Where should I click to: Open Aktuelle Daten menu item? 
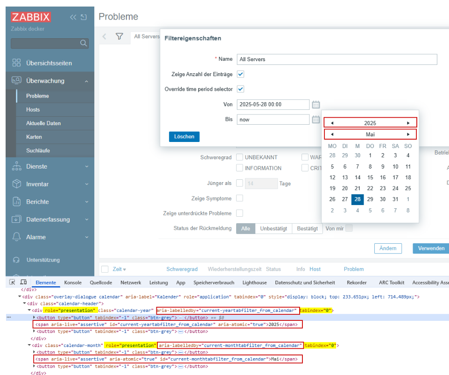coord(43,123)
